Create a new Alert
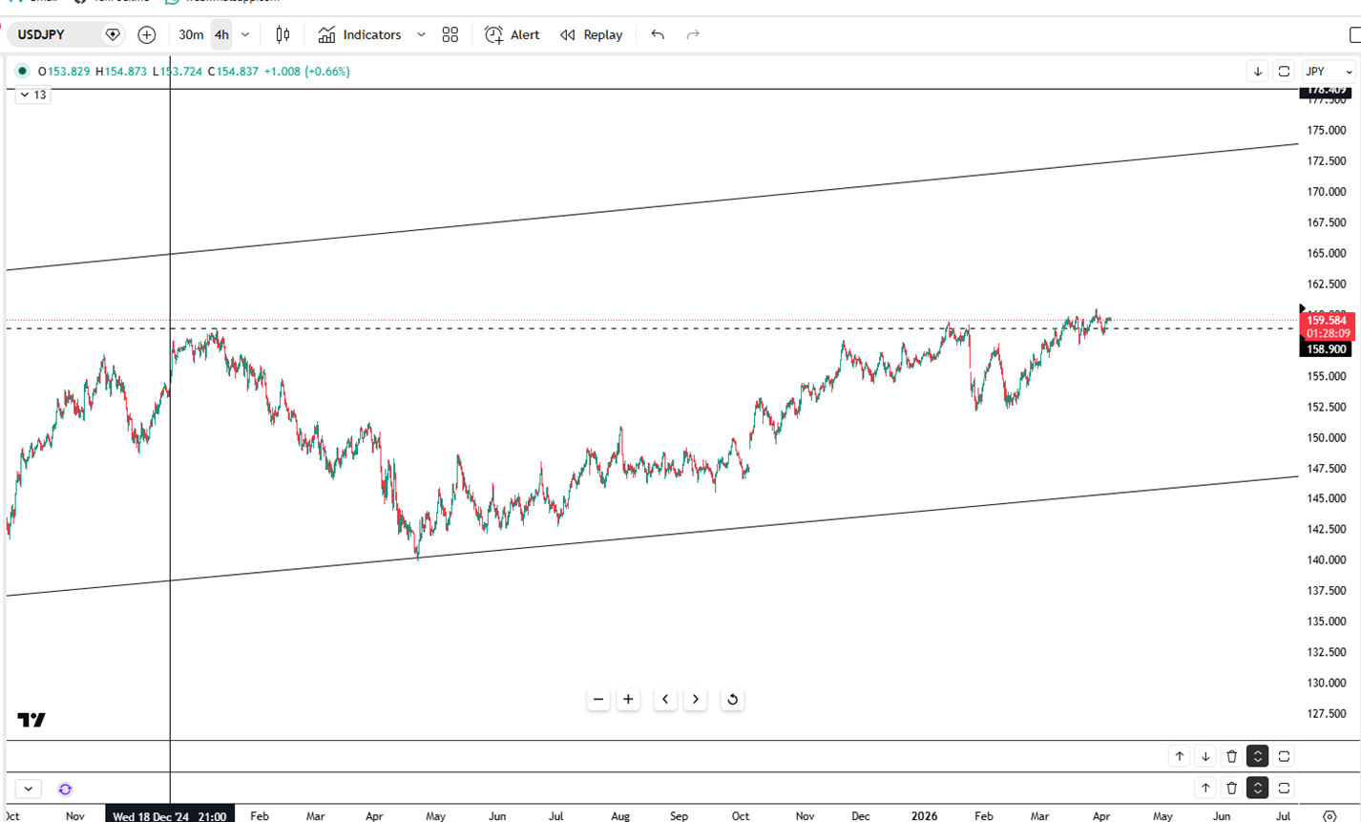 (513, 35)
